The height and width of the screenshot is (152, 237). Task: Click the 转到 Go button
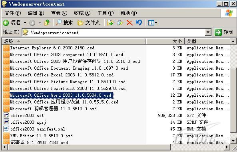click(224, 32)
